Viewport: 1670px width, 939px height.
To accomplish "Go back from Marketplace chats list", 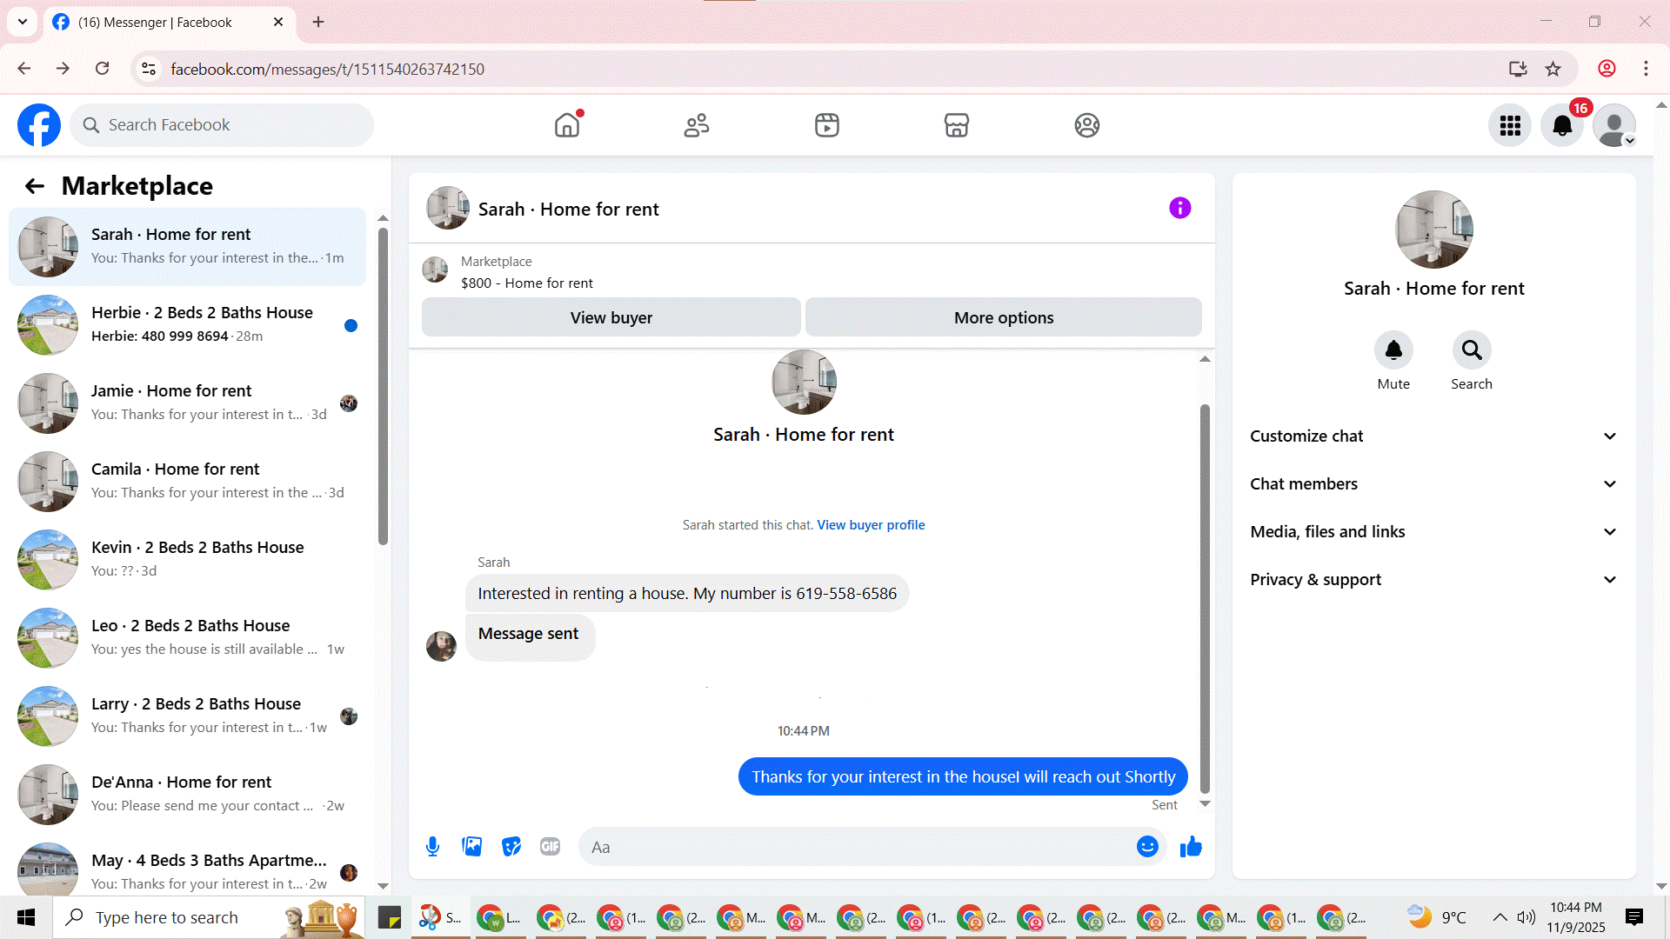I will 35,186.
